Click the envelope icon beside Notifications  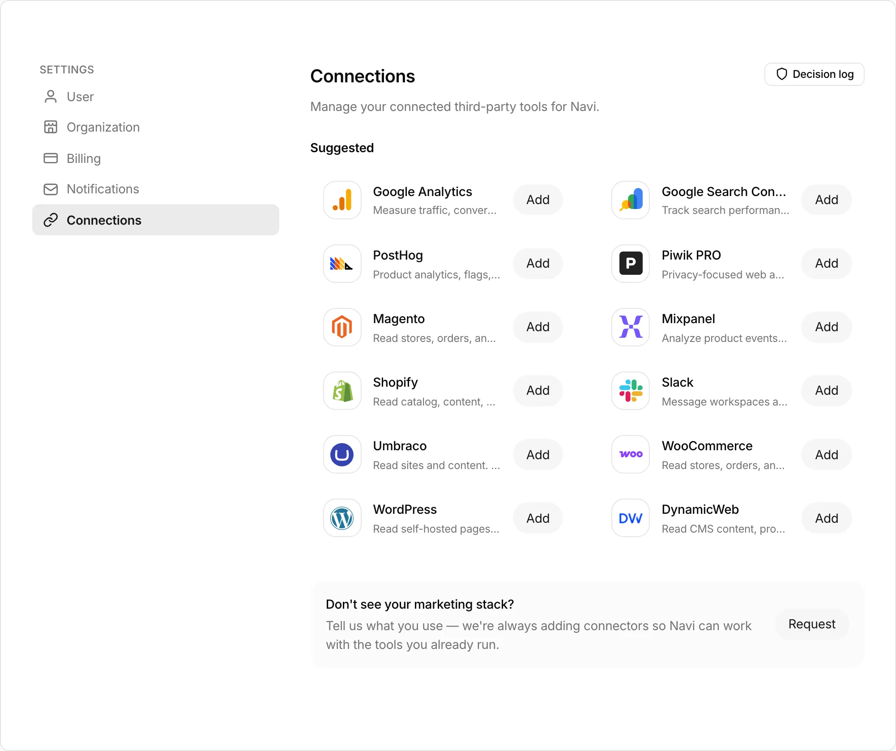click(51, 189)
